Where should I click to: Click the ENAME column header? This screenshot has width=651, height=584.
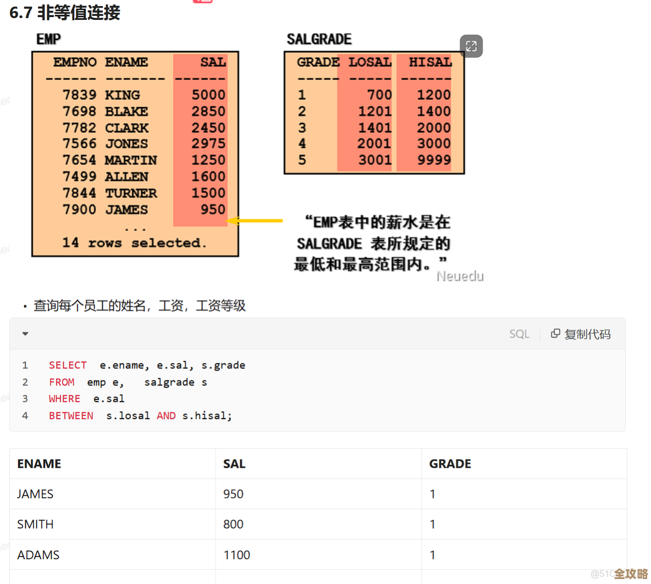39,464
